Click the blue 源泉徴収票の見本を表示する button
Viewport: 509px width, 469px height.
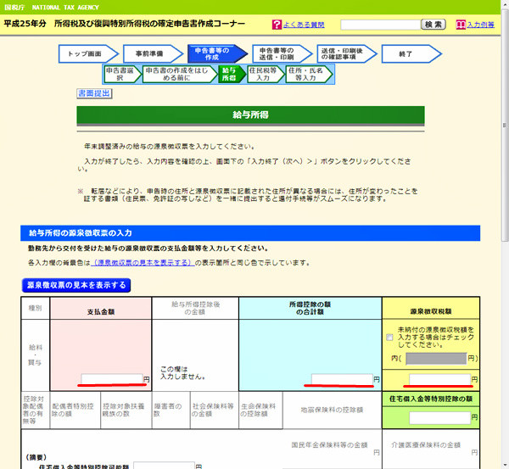coord(76,285)
